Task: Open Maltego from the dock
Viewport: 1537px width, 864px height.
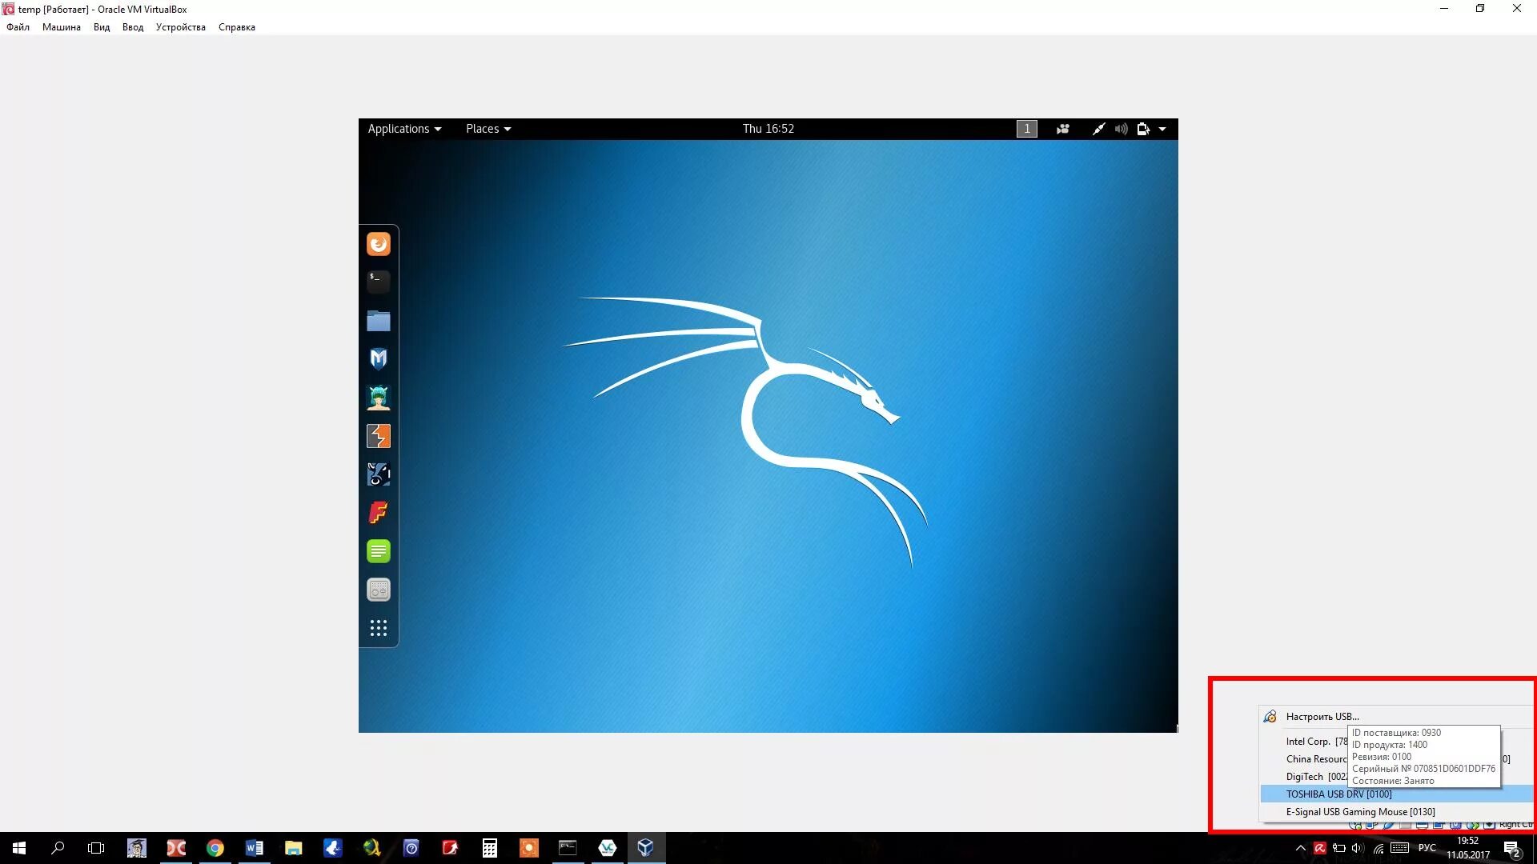Action: 379,474
